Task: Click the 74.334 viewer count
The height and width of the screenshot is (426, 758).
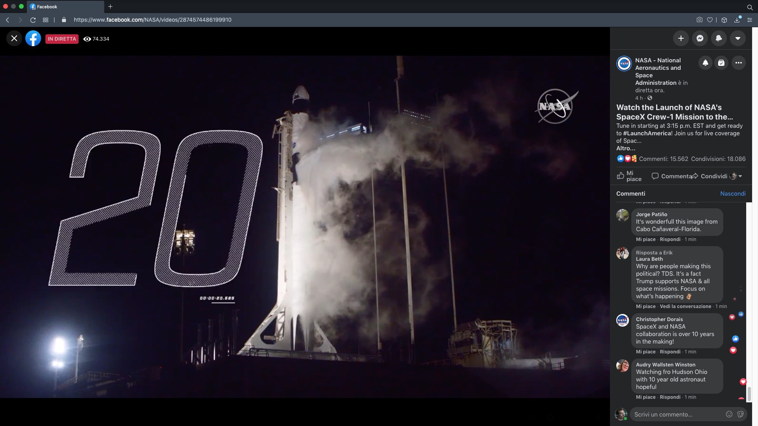Action: point(96,39)
